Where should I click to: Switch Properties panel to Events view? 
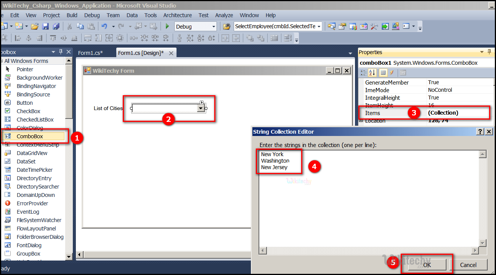coord(392,72)
